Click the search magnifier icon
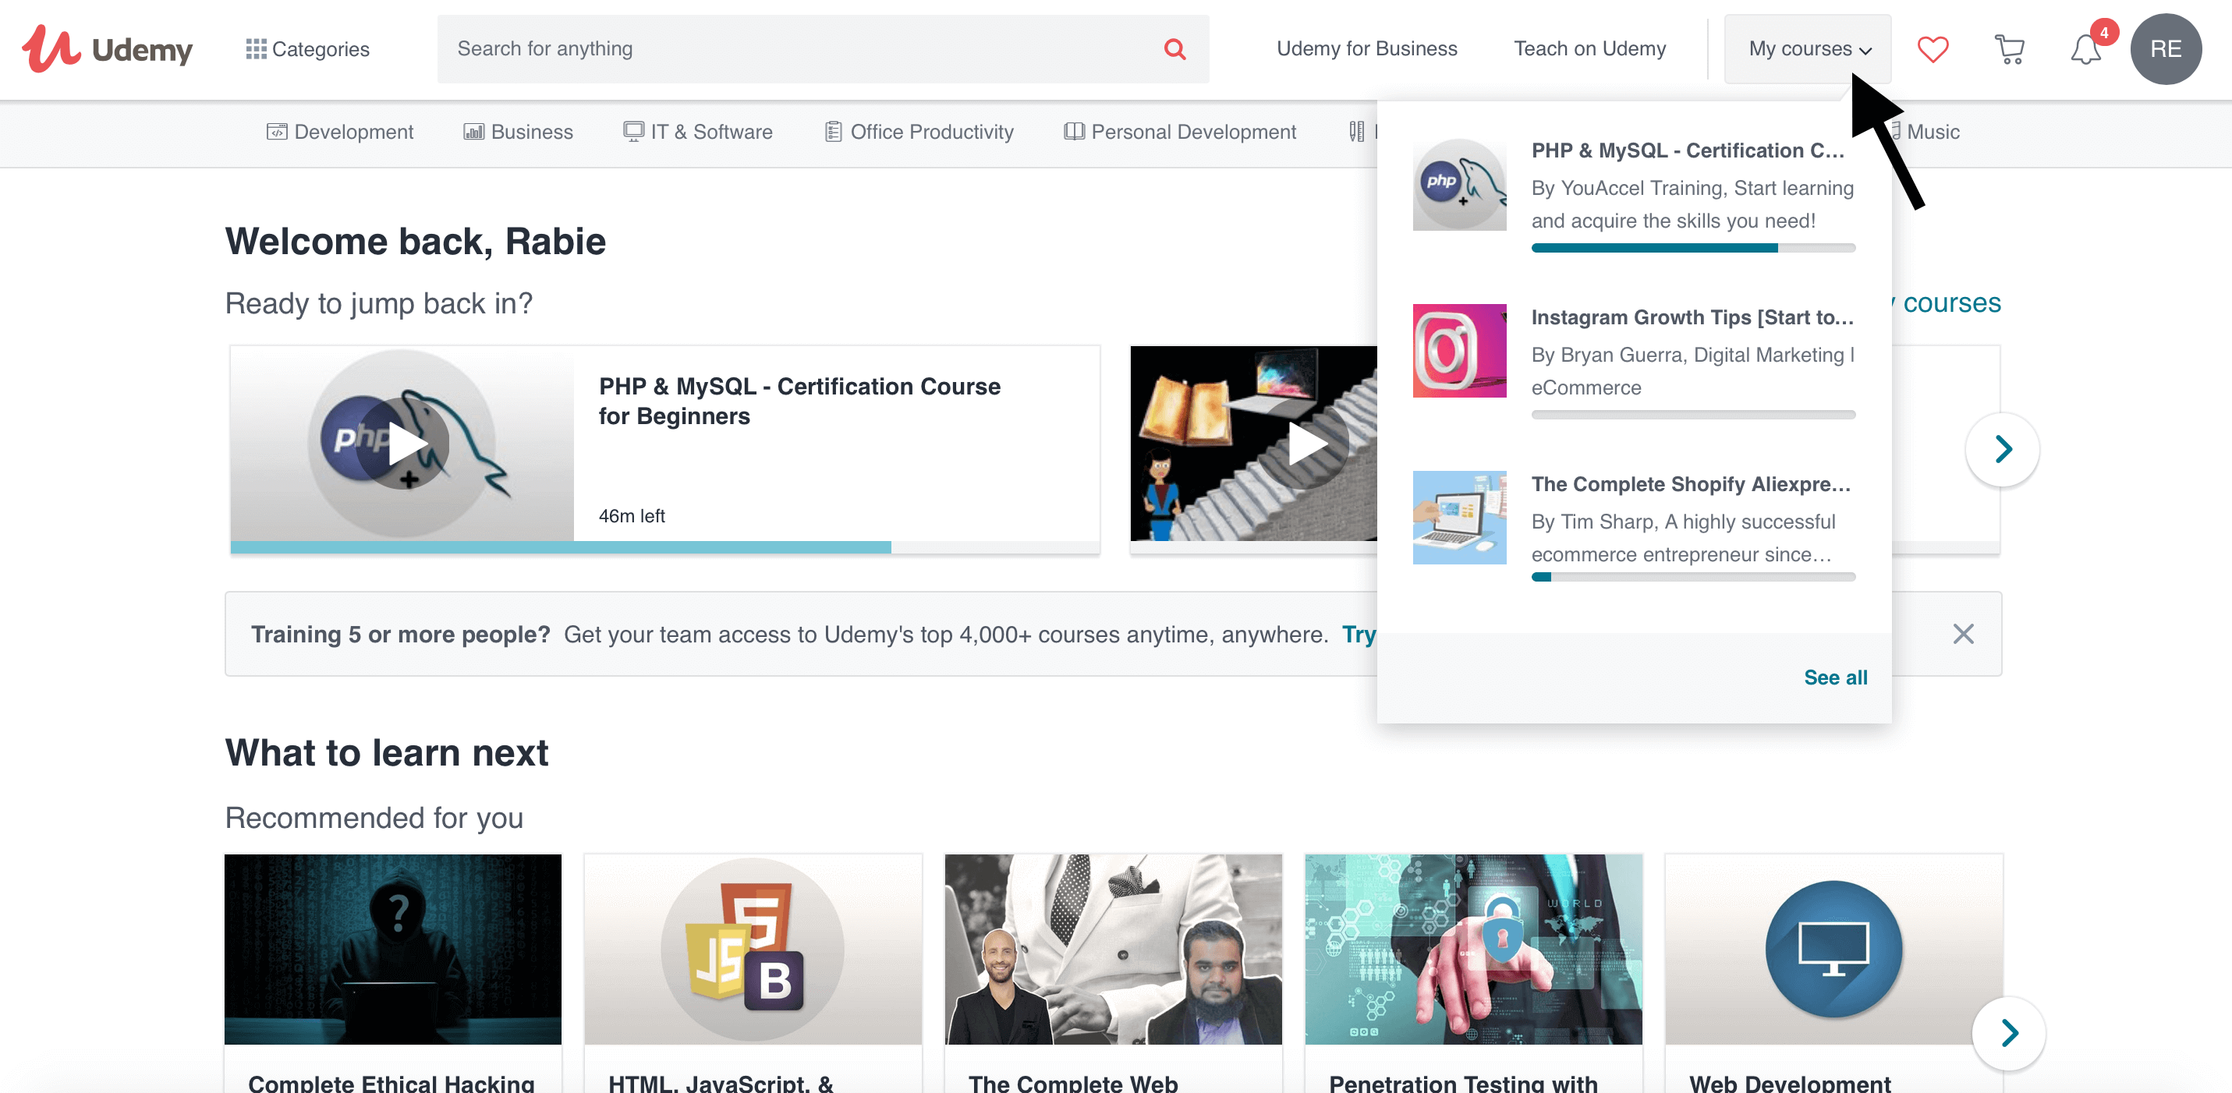The image size is (2232, 1093). (x=1174, y=49)
